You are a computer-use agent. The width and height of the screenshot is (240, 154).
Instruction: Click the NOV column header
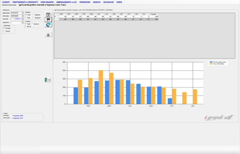[x=138, y=14]
